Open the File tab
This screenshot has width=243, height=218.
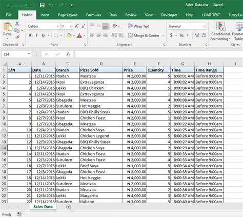coord(9,15)
